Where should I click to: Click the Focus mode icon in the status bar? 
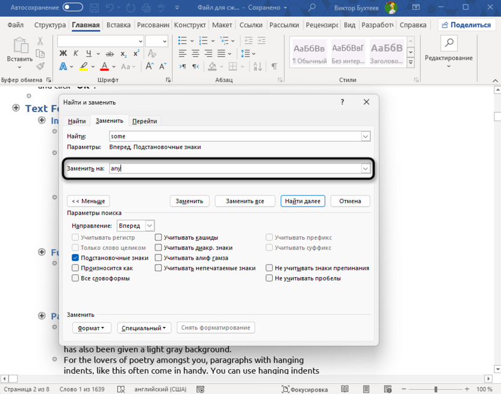tap(285, 390)
